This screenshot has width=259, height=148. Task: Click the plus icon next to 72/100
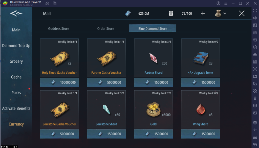(203, 13)
